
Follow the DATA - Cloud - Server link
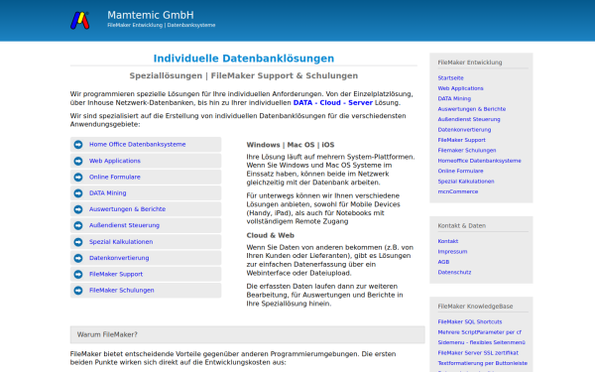point(333,103)
